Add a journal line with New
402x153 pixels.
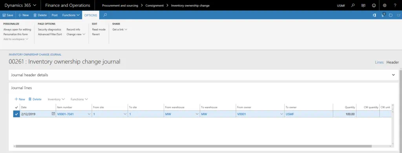(x=20, y=99)
